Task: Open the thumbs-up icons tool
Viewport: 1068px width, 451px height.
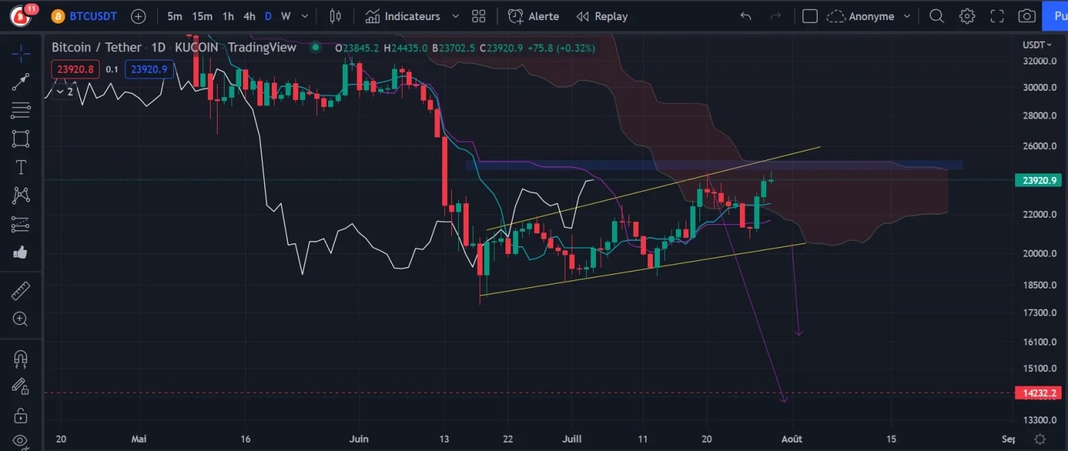Action: [21, 253]
